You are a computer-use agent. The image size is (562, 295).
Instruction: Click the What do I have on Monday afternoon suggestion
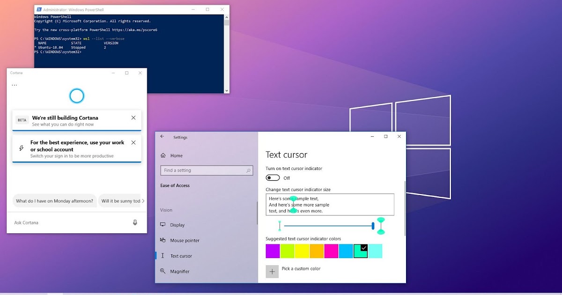54,200
